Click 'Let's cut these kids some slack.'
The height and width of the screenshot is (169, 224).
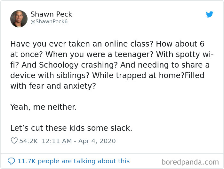pos(71,128)
